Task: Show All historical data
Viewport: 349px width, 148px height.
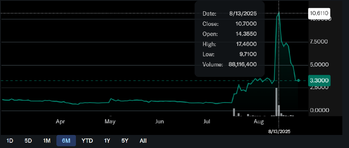Action: click(x=143, y=141)
